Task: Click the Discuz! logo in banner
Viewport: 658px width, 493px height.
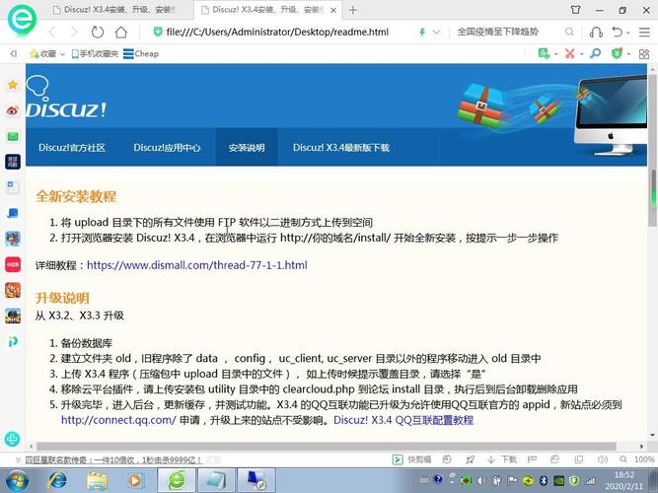Action: [x=66, y=98]
